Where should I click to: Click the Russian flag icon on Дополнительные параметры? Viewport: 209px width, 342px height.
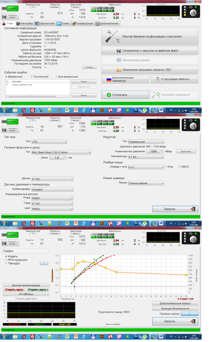109,79
